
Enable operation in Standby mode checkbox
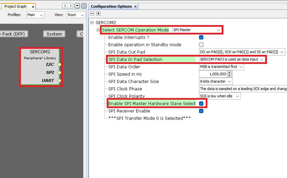pyautogui.click(x=201, y=45)
